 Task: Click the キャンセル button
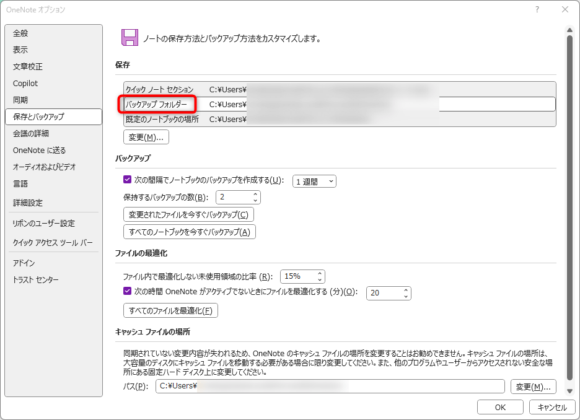click(552, 407)
